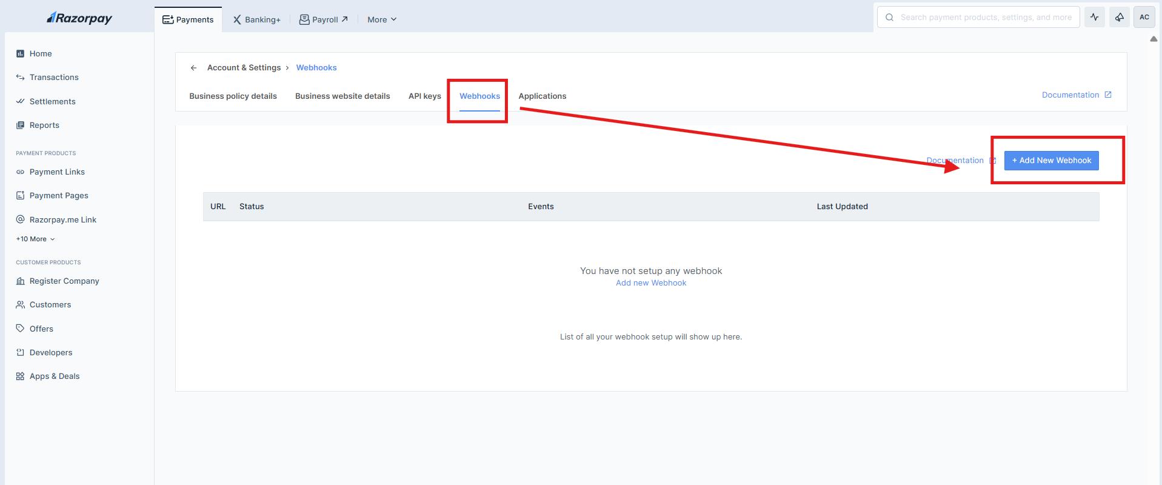Open Apps & Deals in sidebar
The height and width of the screenshot is (485, 1162).
[55, 376]
